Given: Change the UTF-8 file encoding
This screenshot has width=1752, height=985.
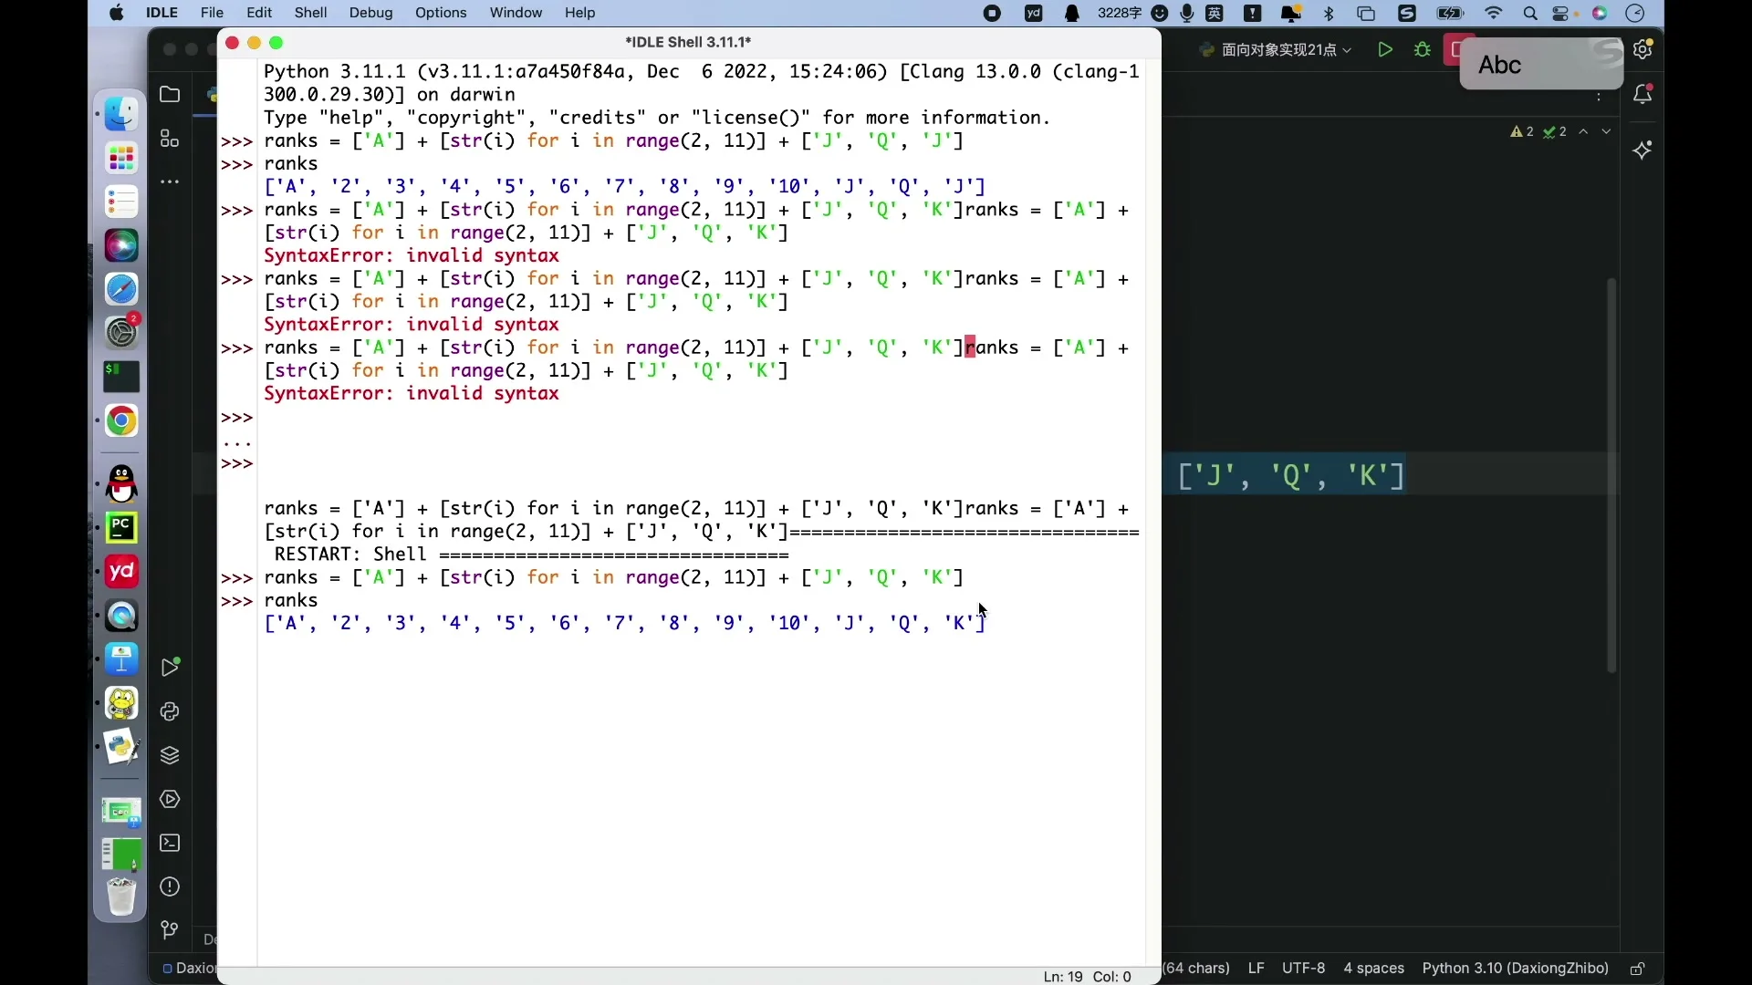Looking at the screenshot, I should pyautogui.click(x=1303, y=969).
